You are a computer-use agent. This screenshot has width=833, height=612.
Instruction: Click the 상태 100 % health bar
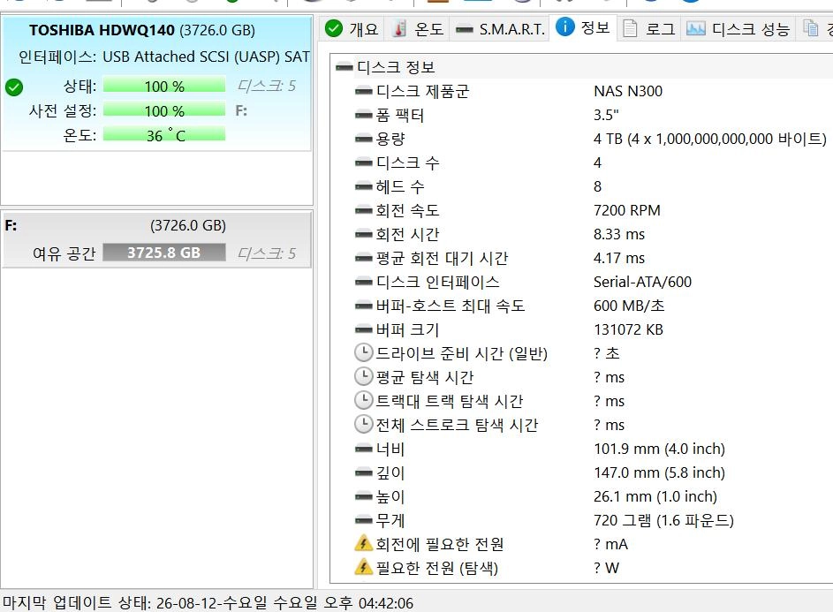click(x=164, y=86)
